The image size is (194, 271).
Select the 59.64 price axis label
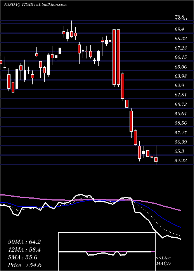pyautogui.click(x=181, y=114)
